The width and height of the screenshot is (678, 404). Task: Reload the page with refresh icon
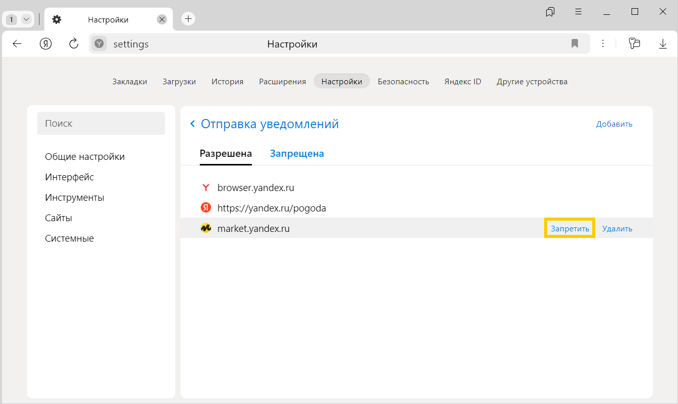click(x=74, y=44)
